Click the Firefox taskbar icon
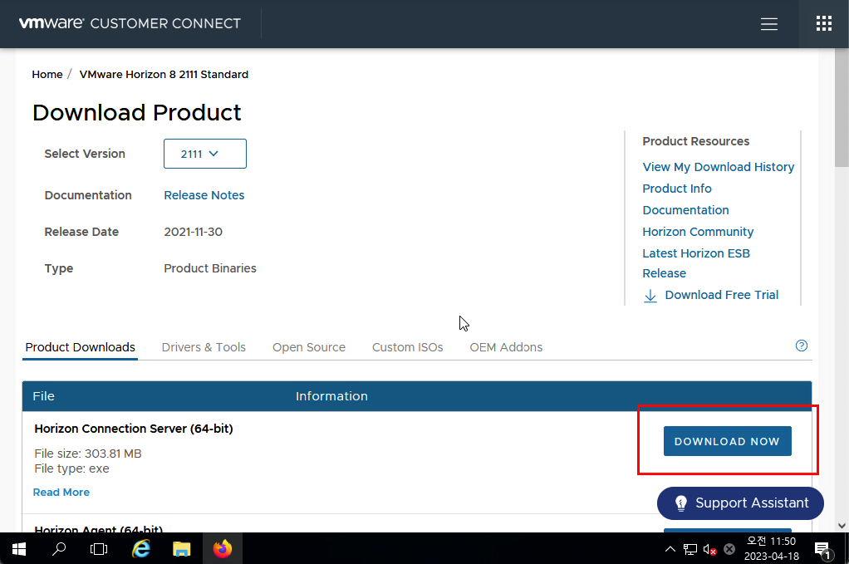 (222, 549)
